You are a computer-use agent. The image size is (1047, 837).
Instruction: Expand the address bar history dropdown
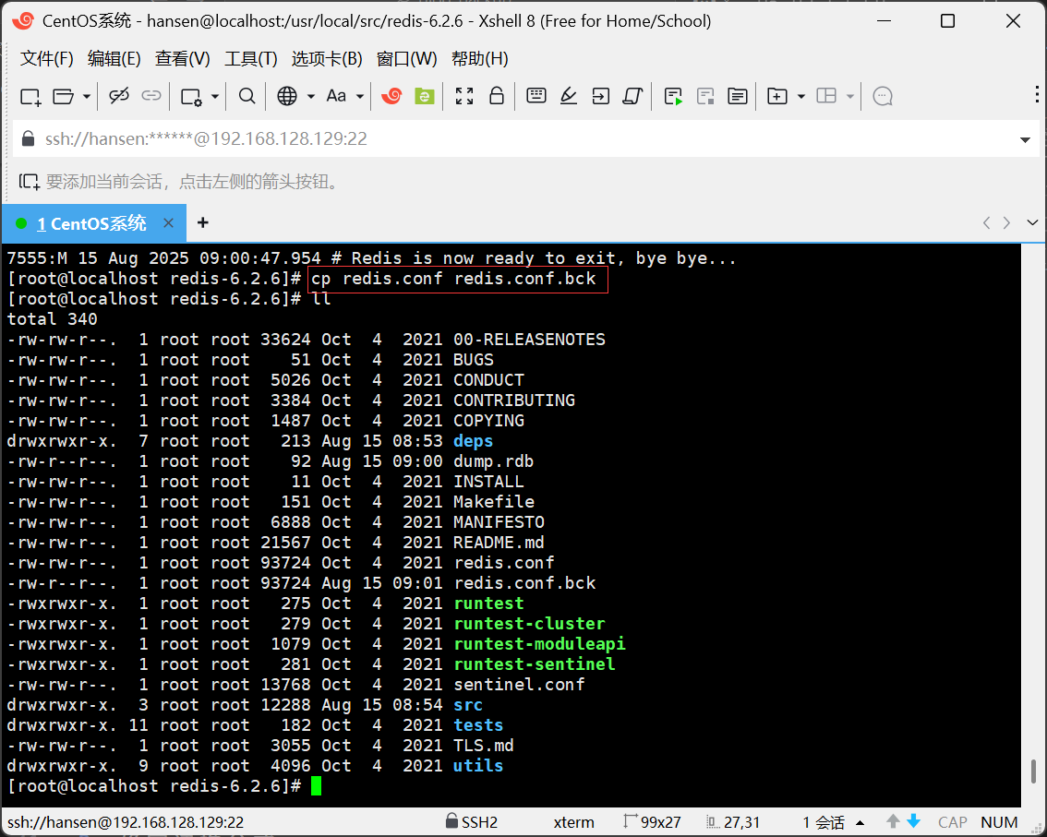click(1025, 140)
